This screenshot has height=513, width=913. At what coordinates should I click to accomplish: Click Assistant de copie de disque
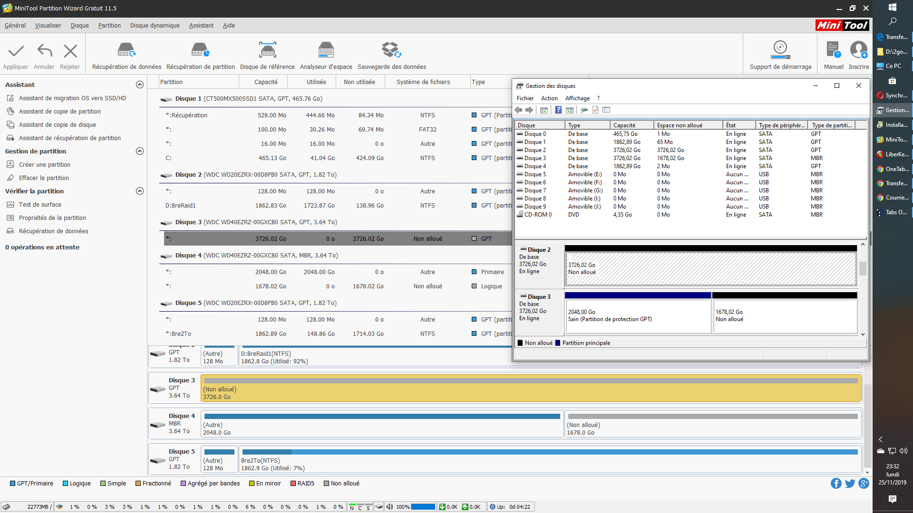pos(57,124)
